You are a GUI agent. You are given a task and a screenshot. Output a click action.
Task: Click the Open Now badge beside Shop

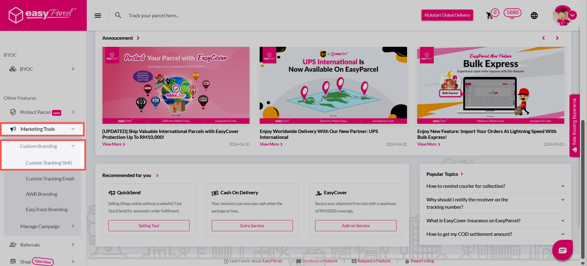pyautogui.click(x=43, y=262)
